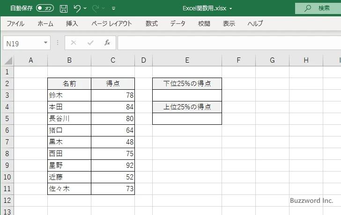Select the cell containing 佐々木
Viewport: 341px width, 215px height.
click(69, 189)
